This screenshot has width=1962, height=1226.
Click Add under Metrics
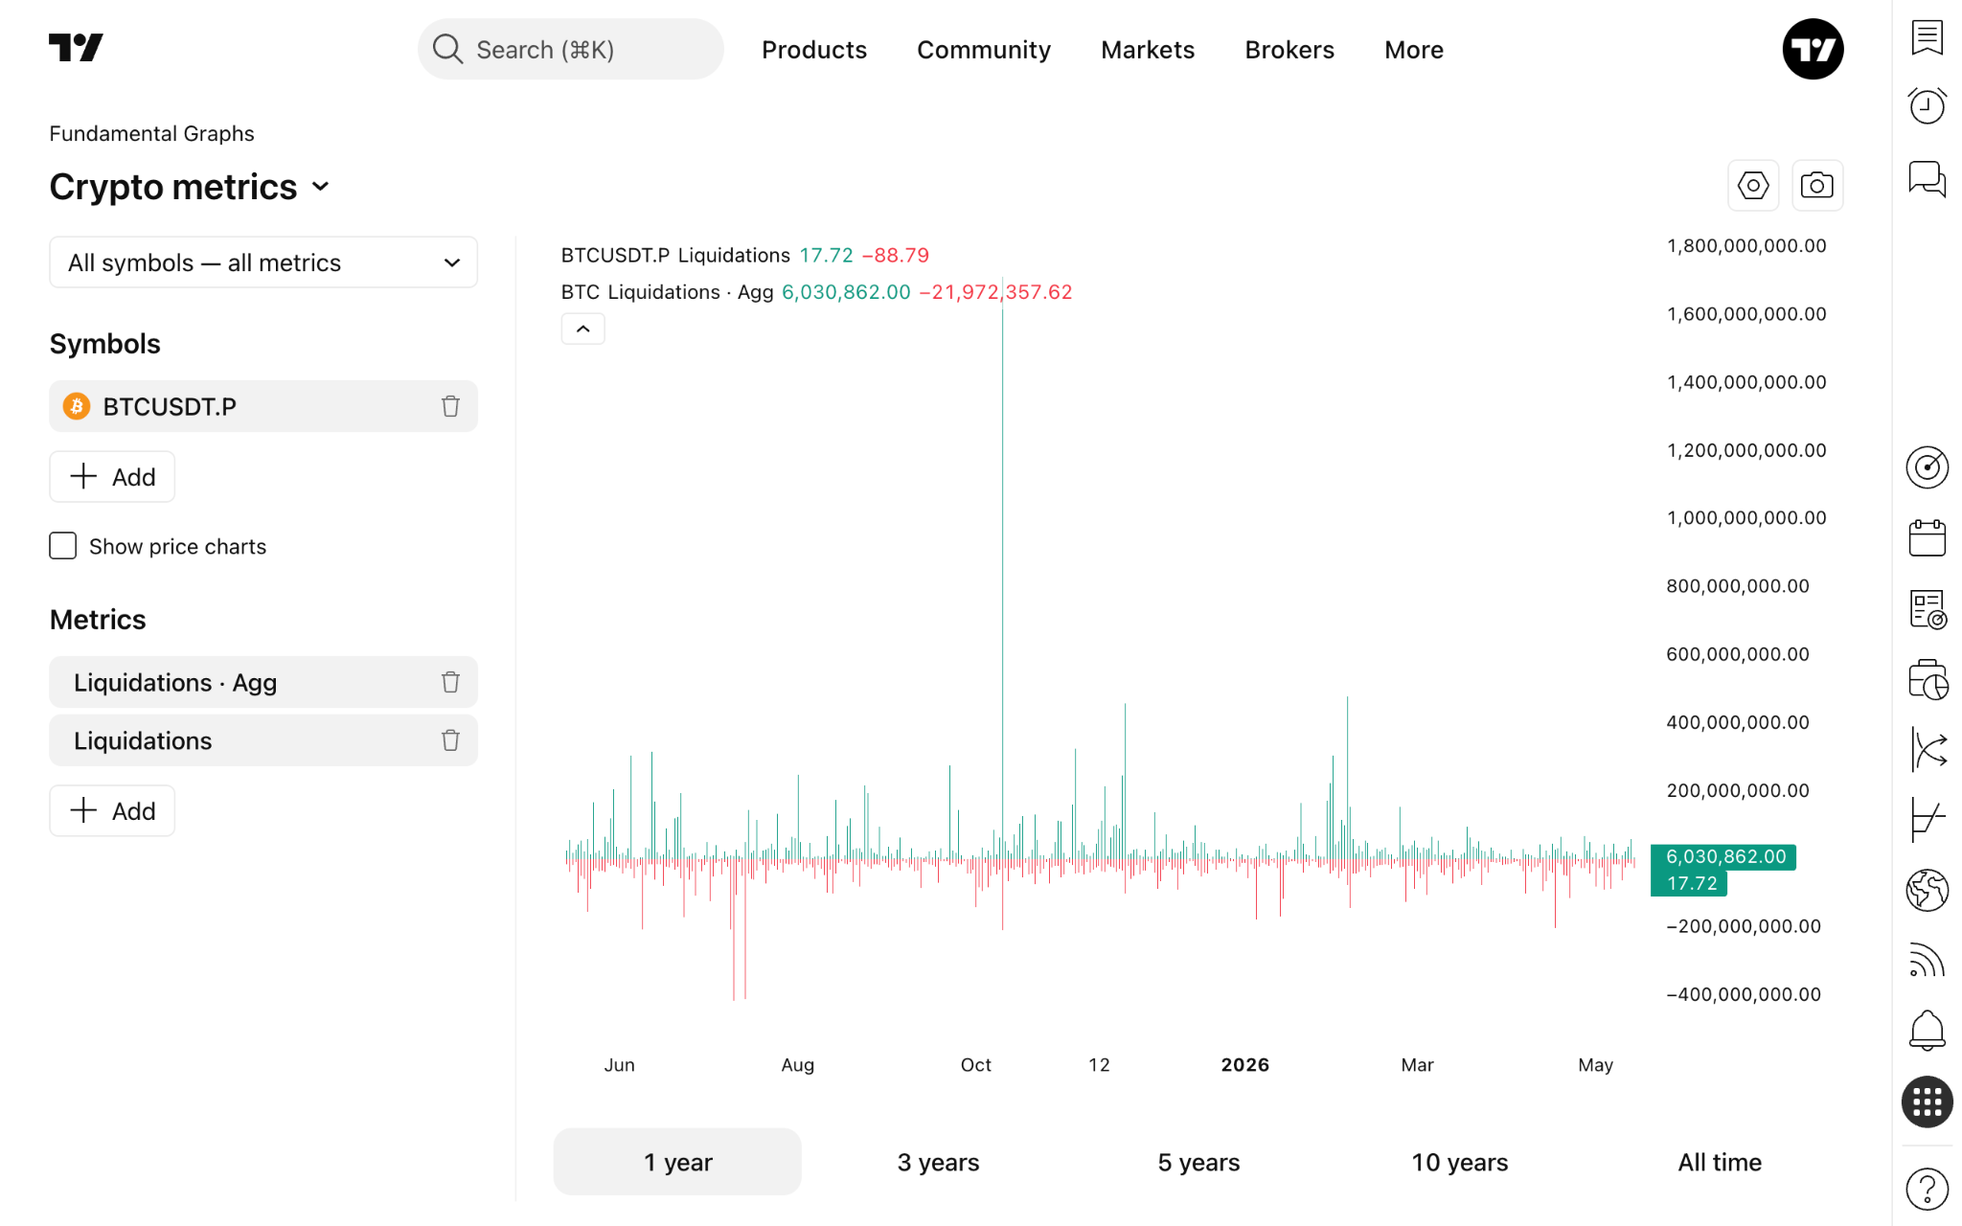point(112,811)
